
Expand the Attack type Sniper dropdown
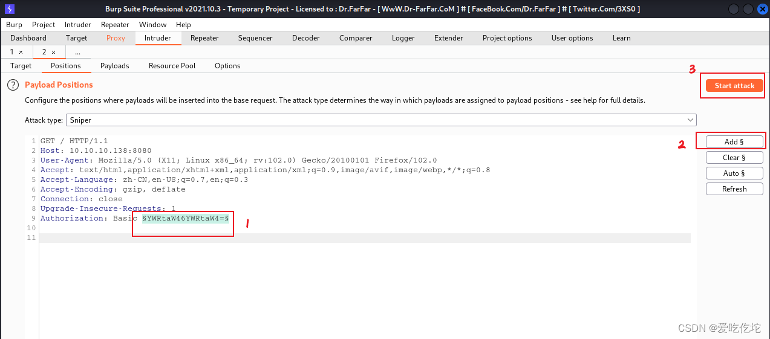pos(381,120)
